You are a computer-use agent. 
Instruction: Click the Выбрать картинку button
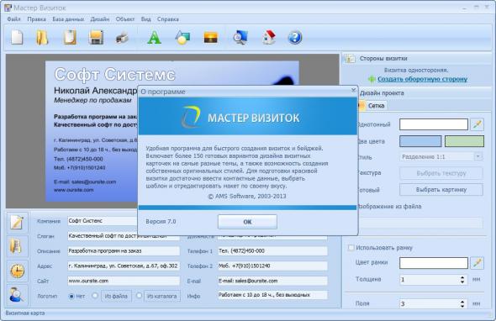tap(441, 190)
